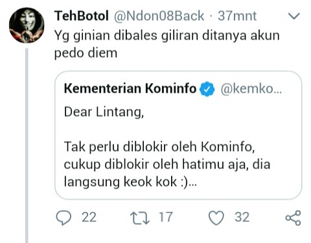
Task: Open the TehBotol display name
Action: click(82, 16)
